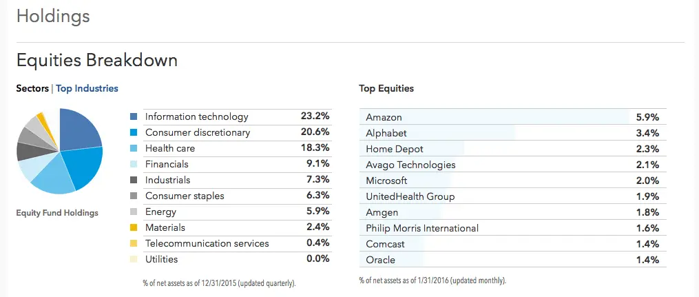
Task: Click the Utilities sector label
Action: coord(161,259)
